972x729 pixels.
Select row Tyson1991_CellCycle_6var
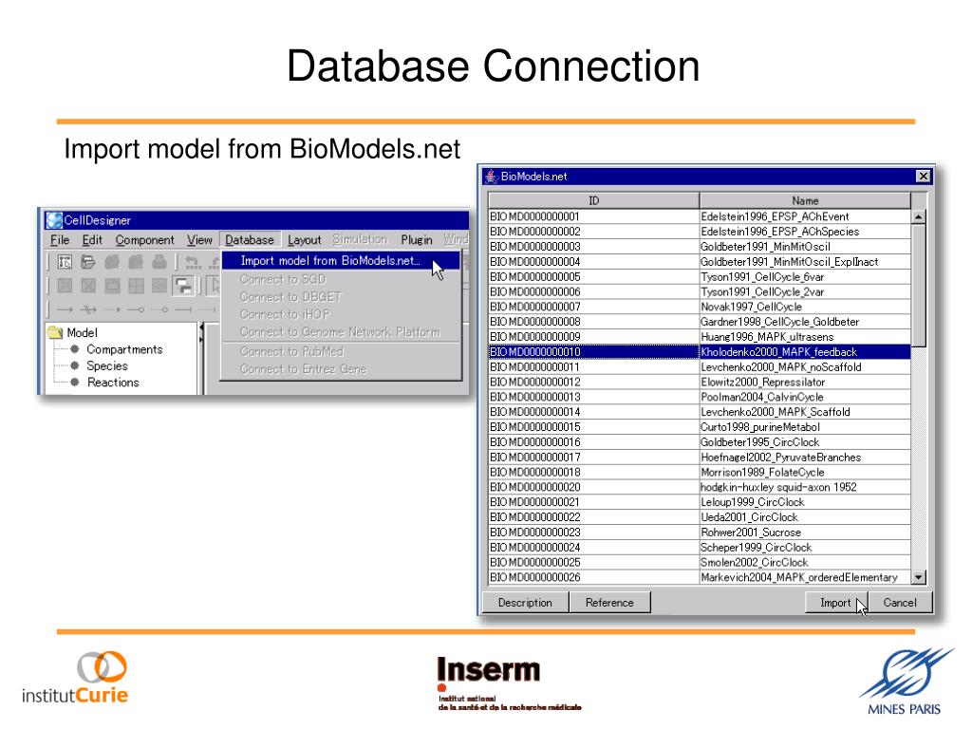(700, 276)
